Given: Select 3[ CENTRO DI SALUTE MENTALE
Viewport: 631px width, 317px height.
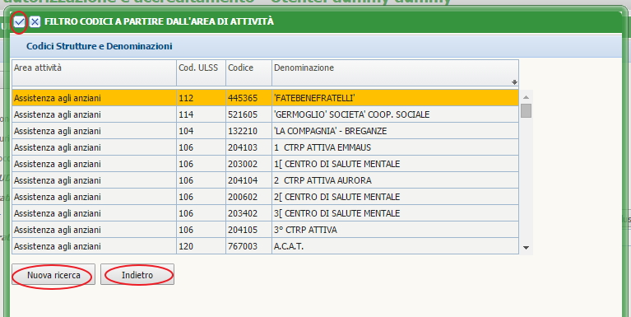Looking at the screenshot, I should point(265,213).
